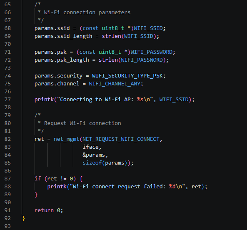The image size is (247, 230).
Task: Place cursor on 'Request Wi-Fi connection' comment
Action: point(82,123)
